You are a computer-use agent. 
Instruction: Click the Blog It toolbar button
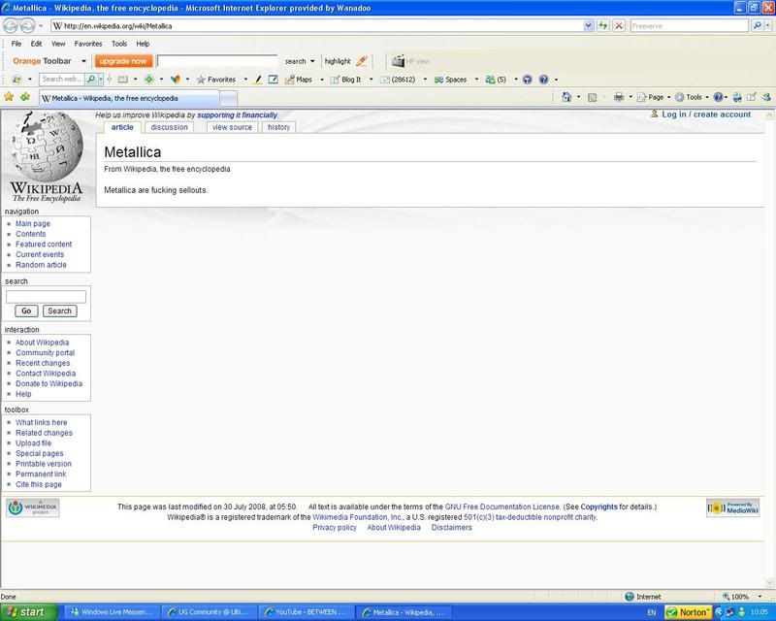tap(345, 80)
